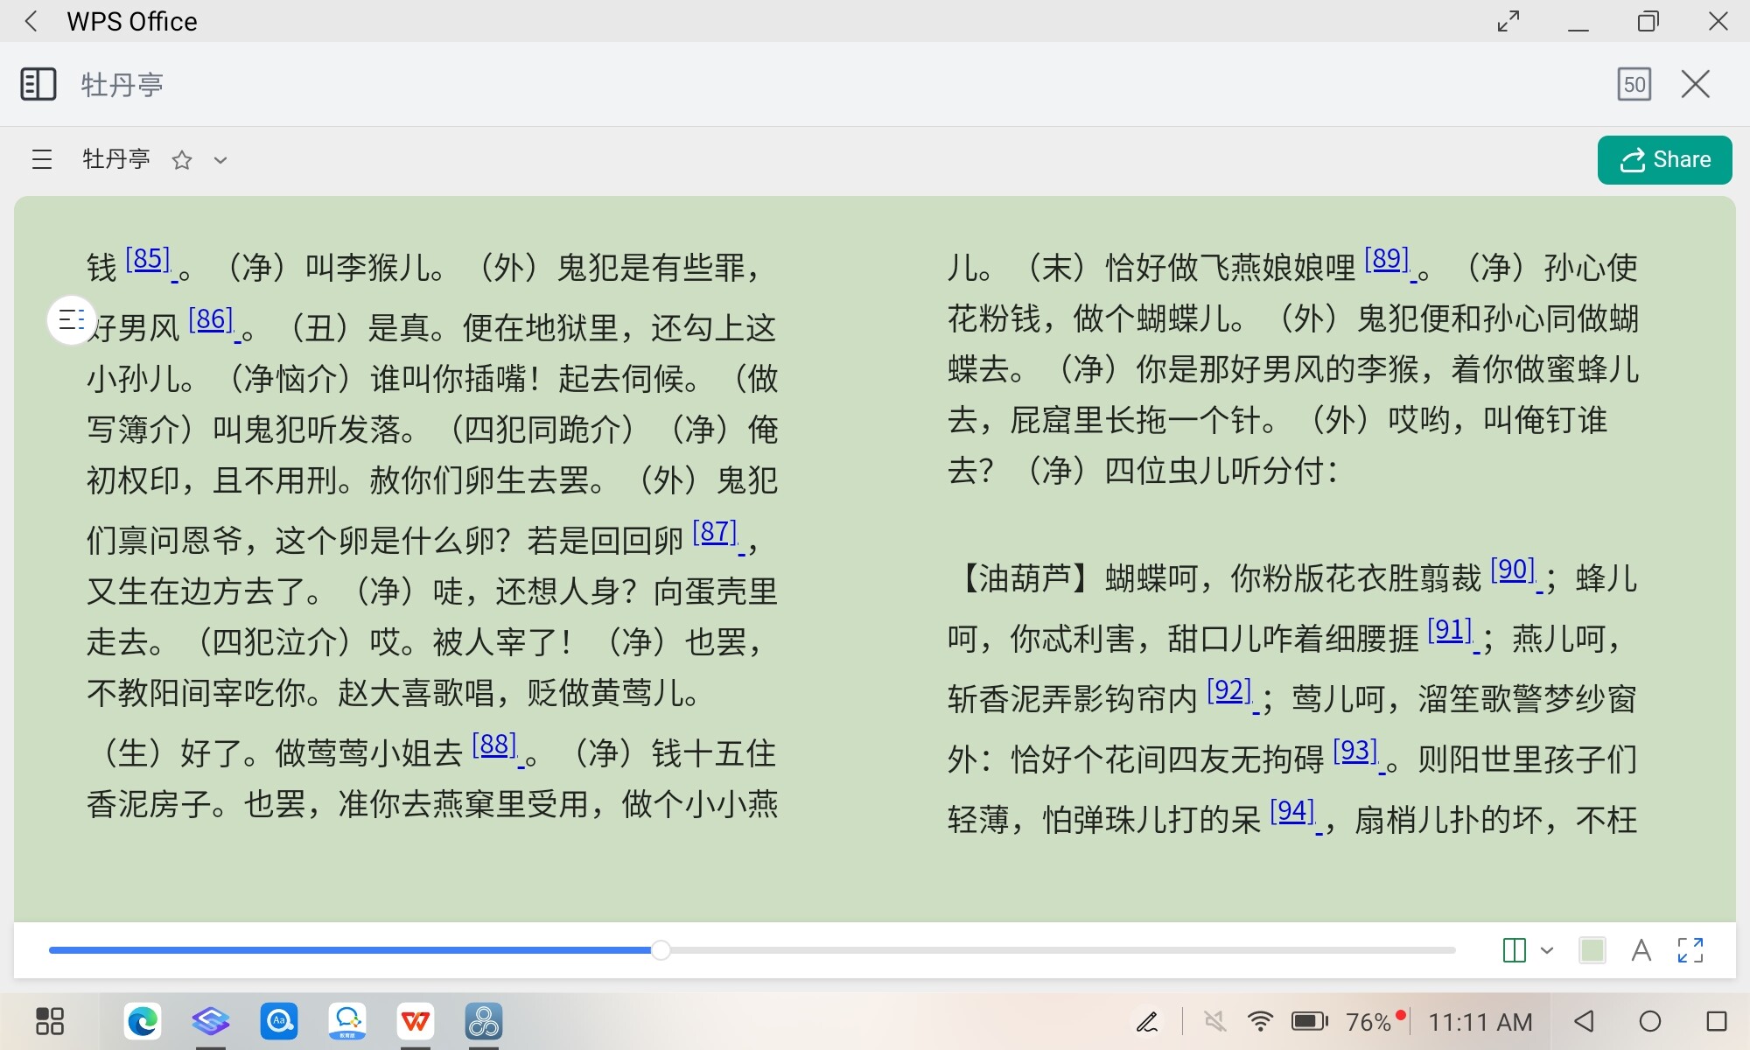Toggle the two-column page layout icon

tap(1514, 950)
